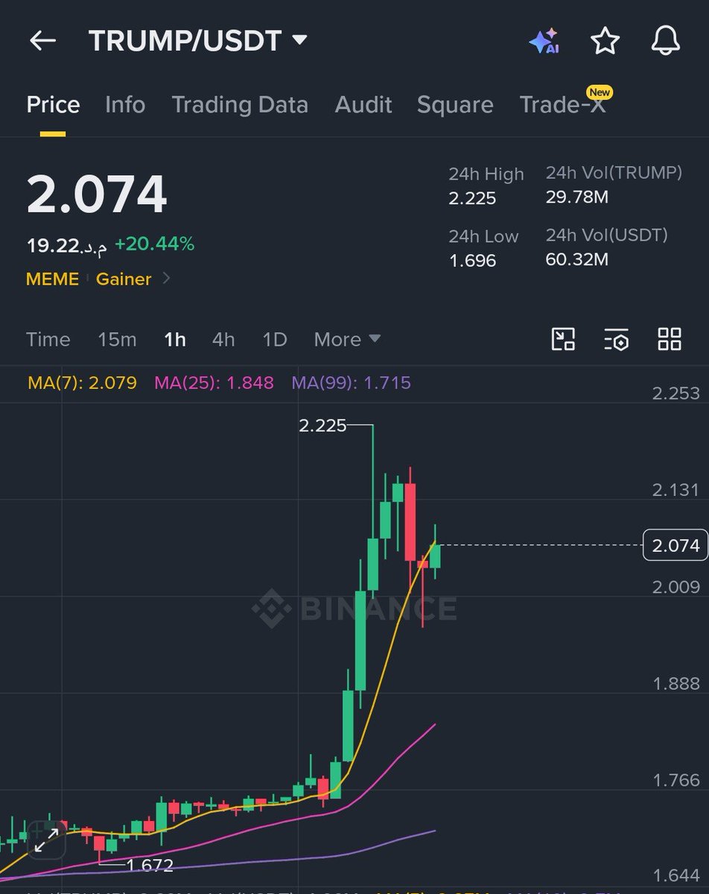Switch to the Info tab
Screen dimensions: 709x894
pyautogui.click(x=125, y=104)
